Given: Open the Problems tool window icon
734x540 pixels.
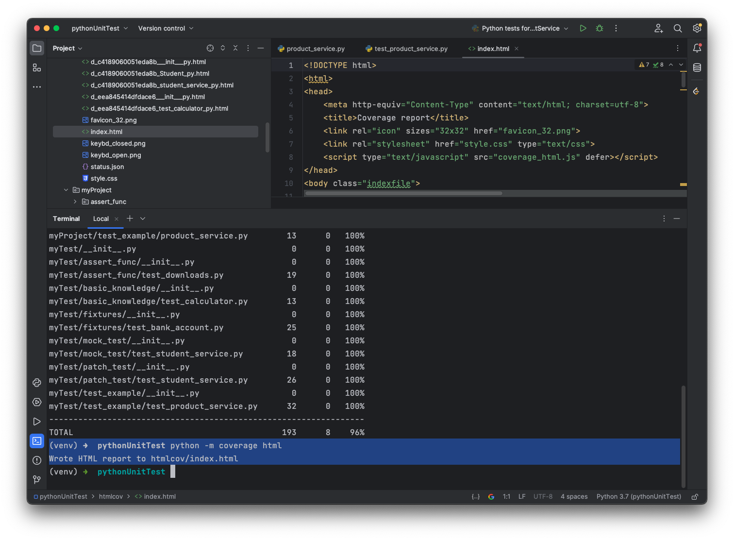Looking at the screenshot, I should coord(37,460).
